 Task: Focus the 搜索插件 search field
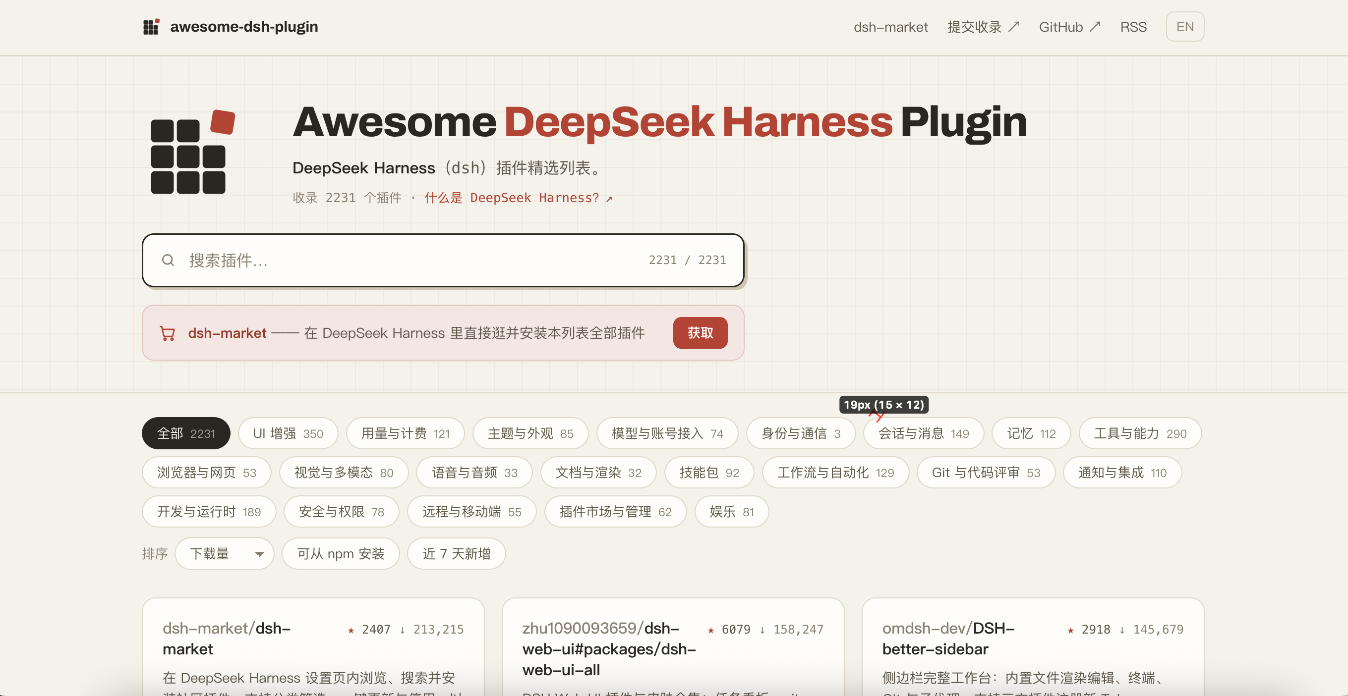(x=443, y=261)
